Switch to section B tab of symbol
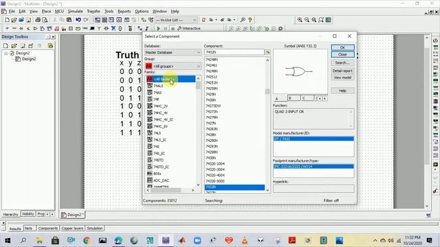The image size is (440, 247). click(x=294, y=98)
